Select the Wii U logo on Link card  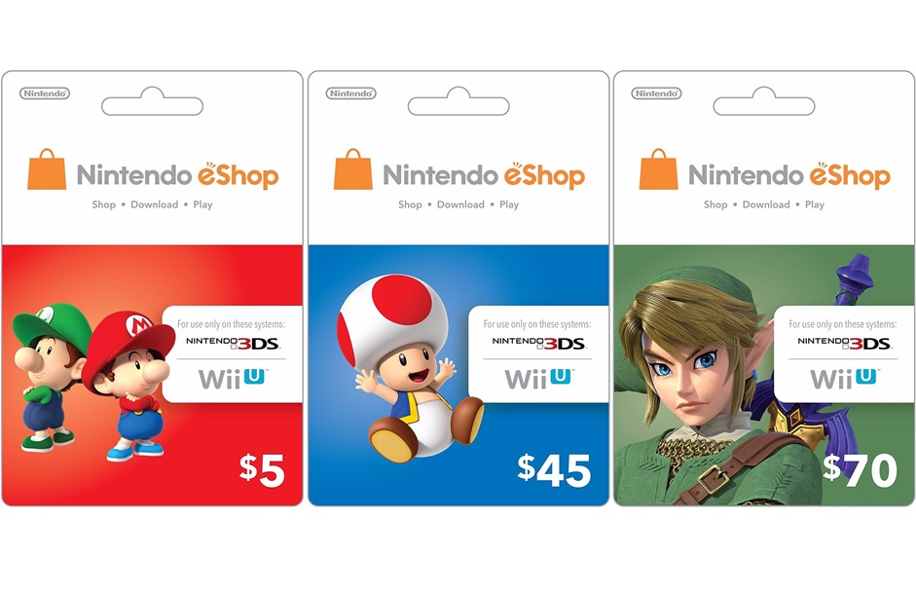[844, 379]
